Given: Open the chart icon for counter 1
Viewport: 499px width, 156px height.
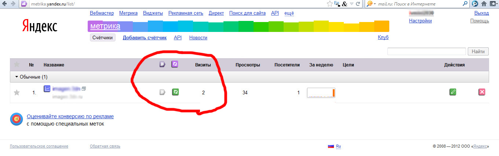Looking at the screenshot, I should tap(47, 88).
